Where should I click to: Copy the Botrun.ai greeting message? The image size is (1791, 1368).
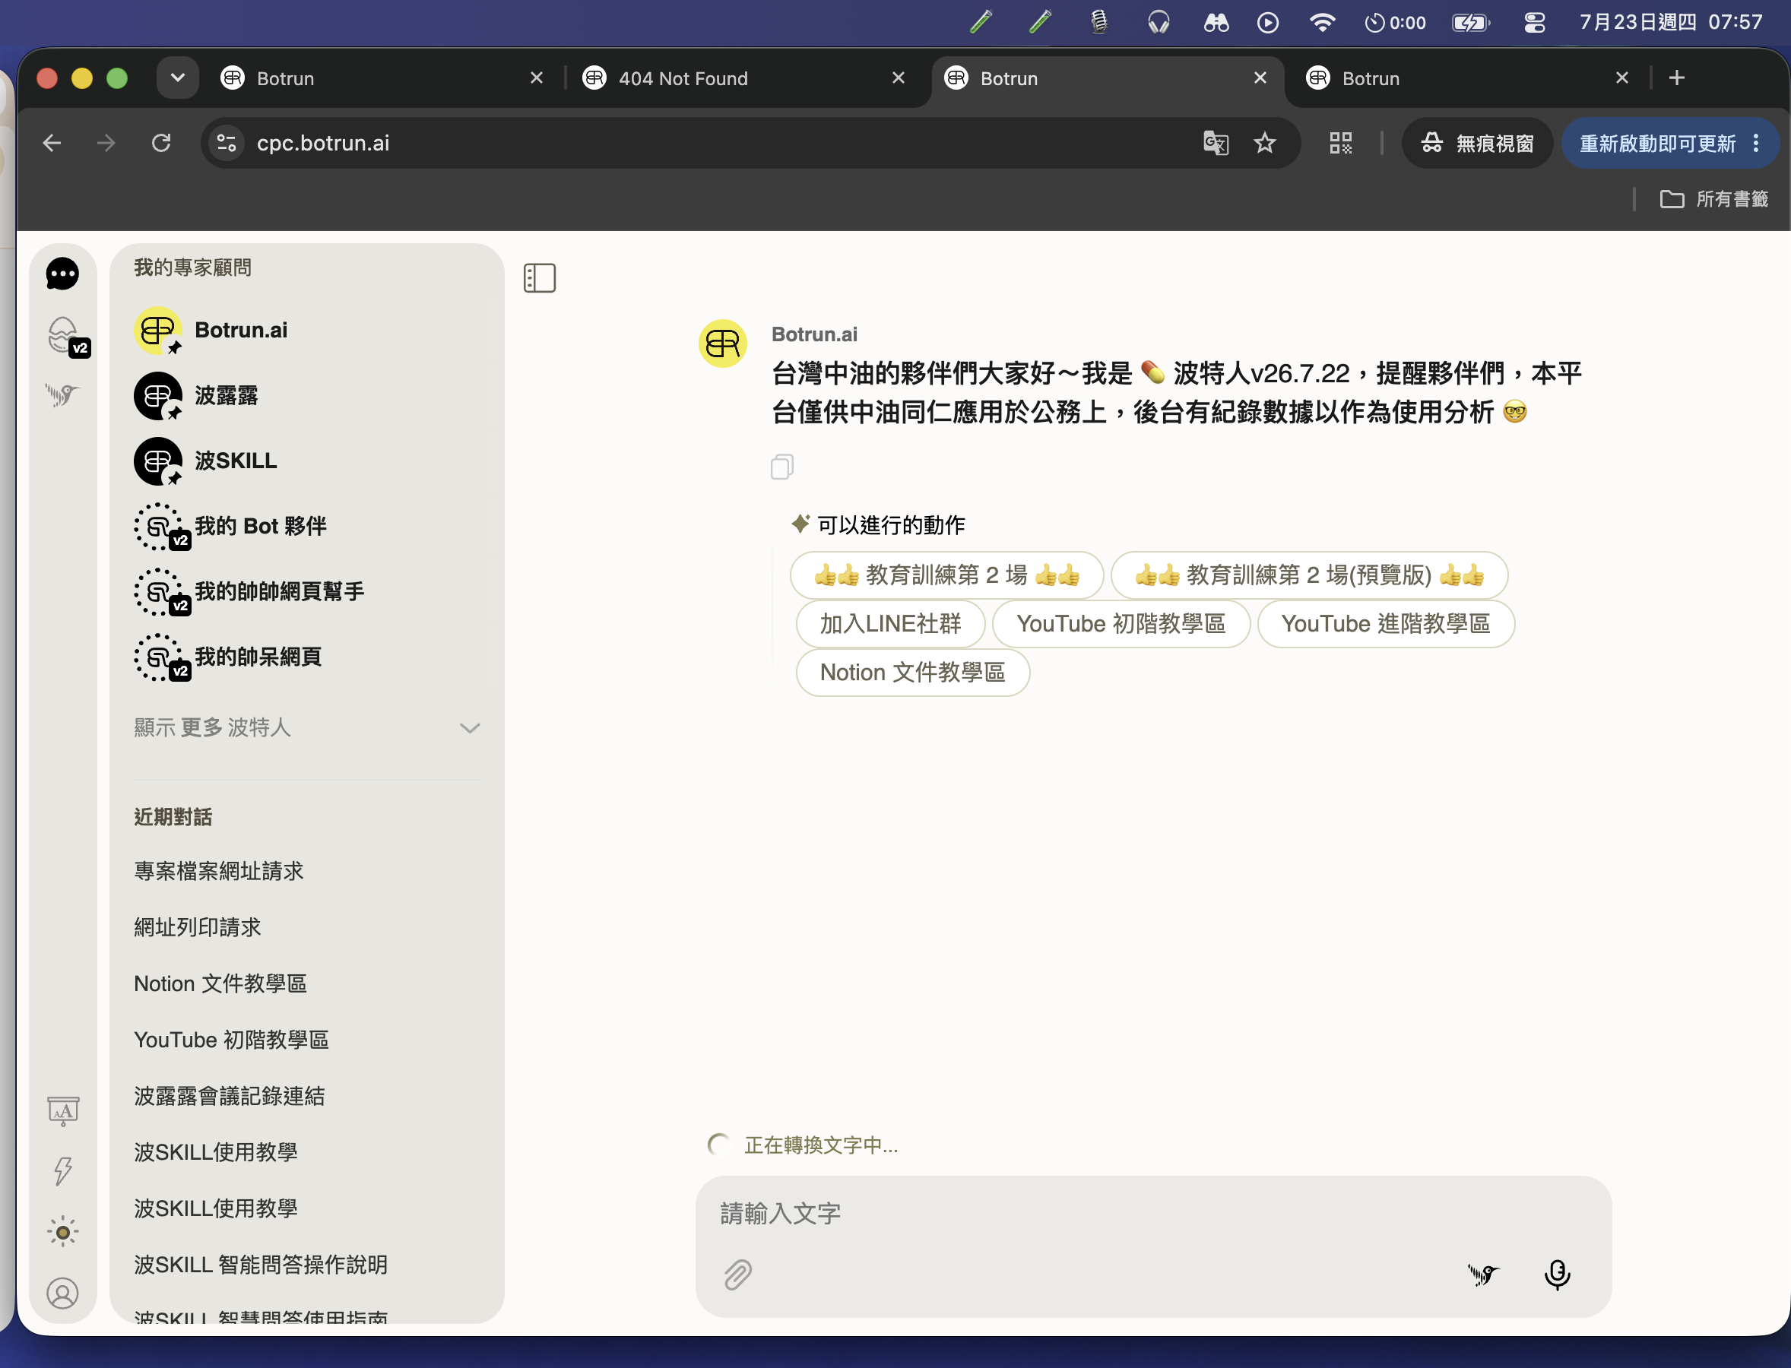pyautogui.click(x=782, y=467)
